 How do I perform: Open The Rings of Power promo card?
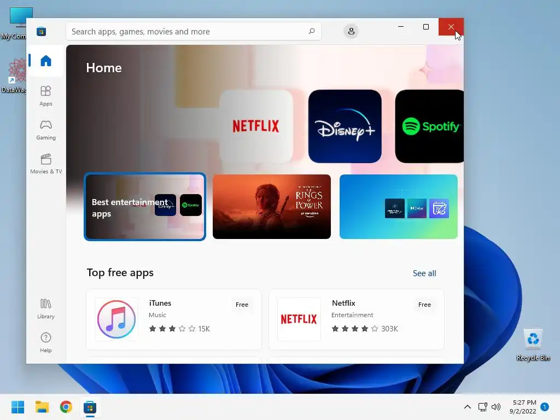[272, 207]
